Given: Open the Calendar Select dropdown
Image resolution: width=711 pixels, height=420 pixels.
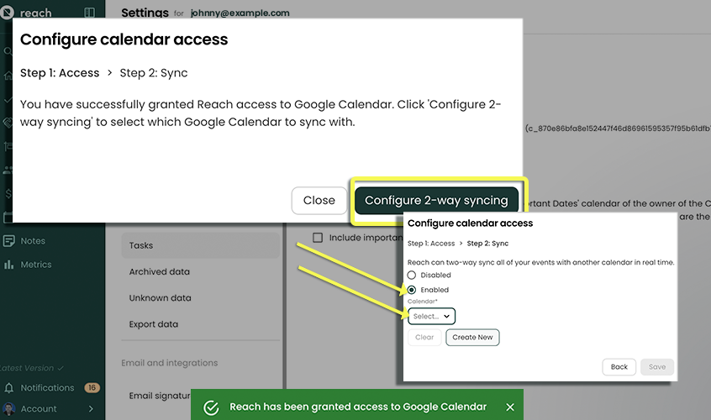Looking at the screenshot, I should coord(431,317).
